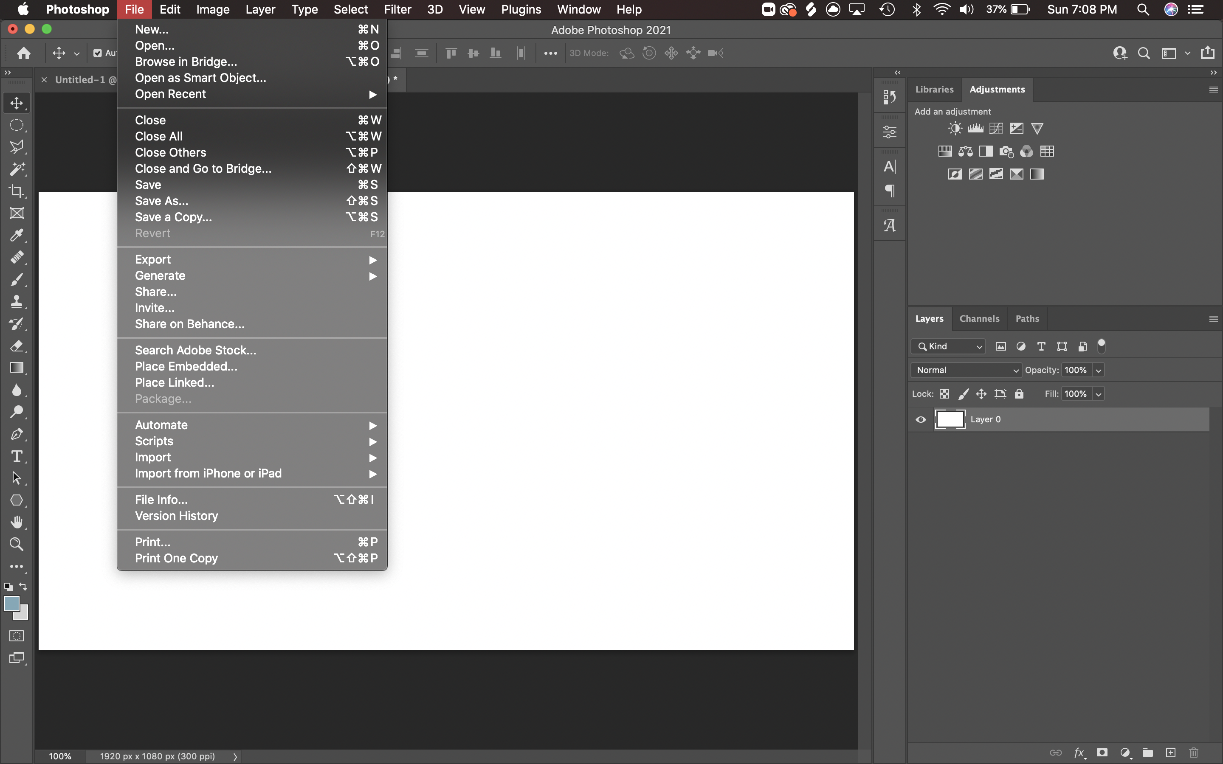Add Brightness/Contrast adjustment
The height and width of the screenshot is (764, 1223).
coord(955,128)
